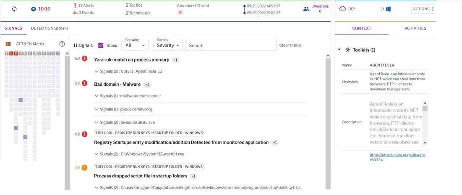Toggle the Group checkbox
The width and height of the screenshot is (462, 195).
click(101, 45)
